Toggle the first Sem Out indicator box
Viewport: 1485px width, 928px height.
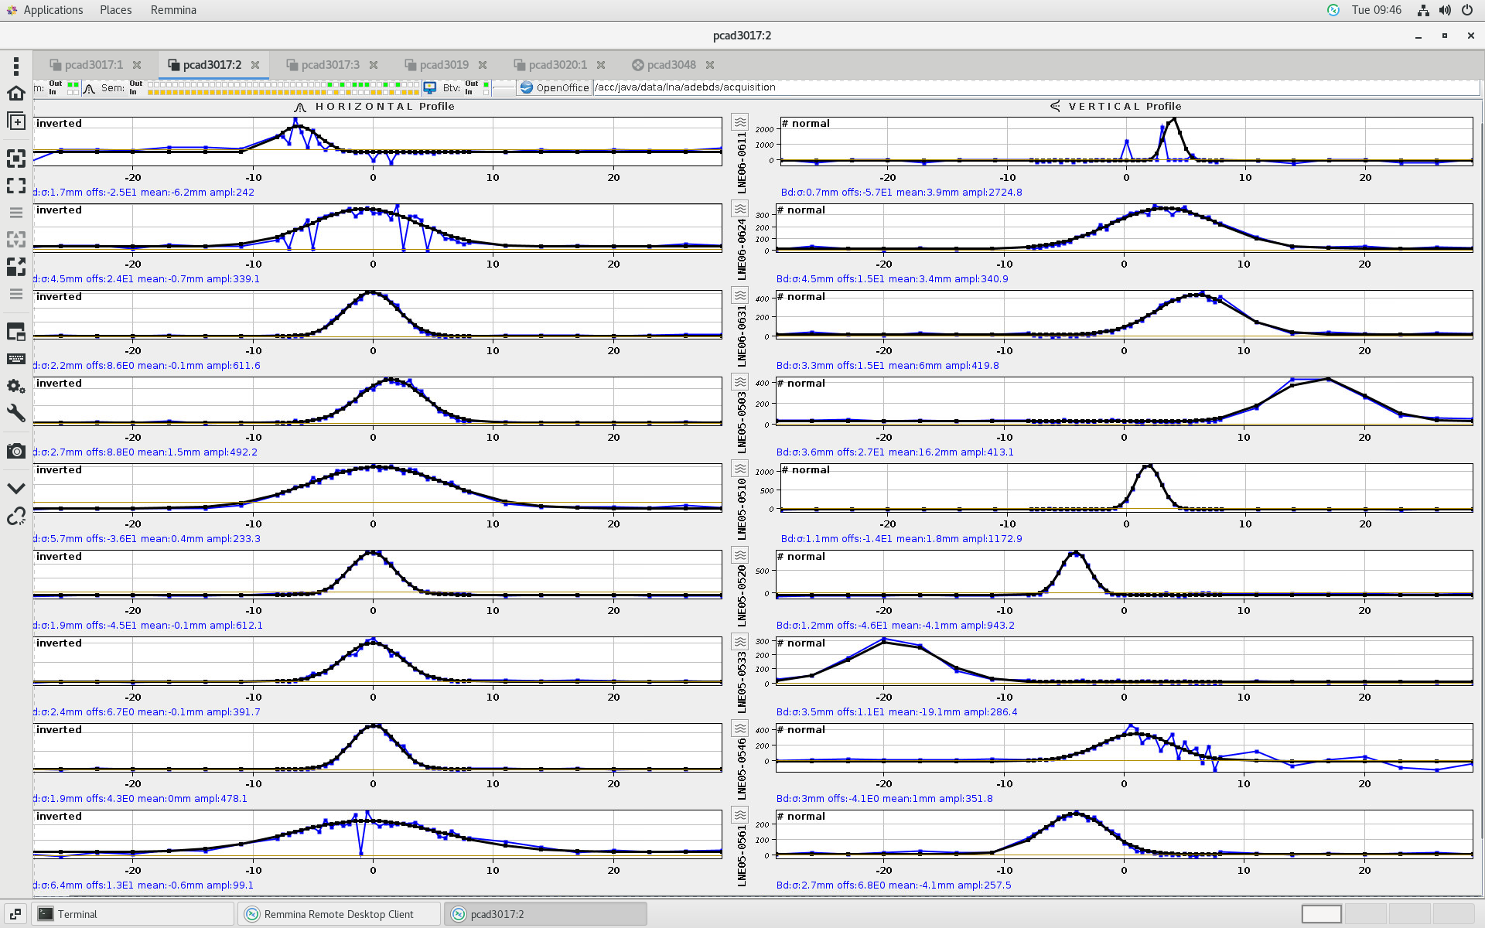tap(151, 84)
